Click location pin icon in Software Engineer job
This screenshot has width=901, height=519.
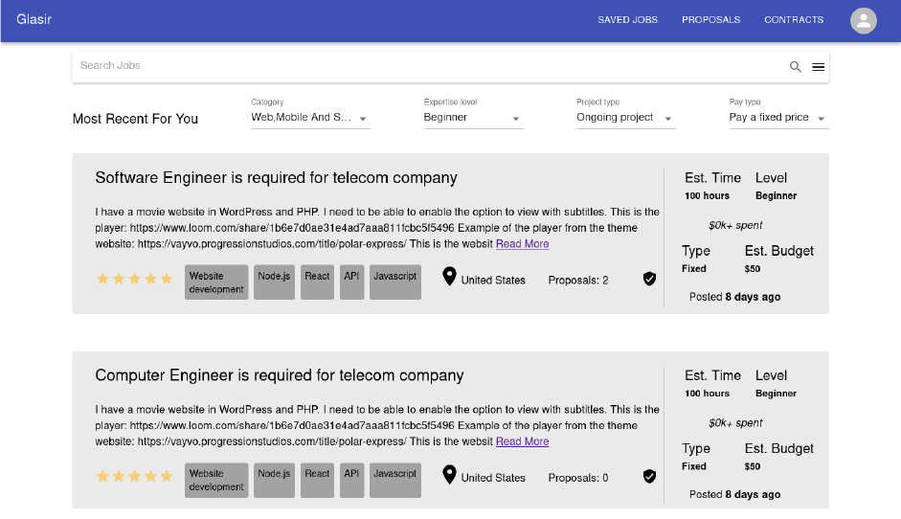449,278
